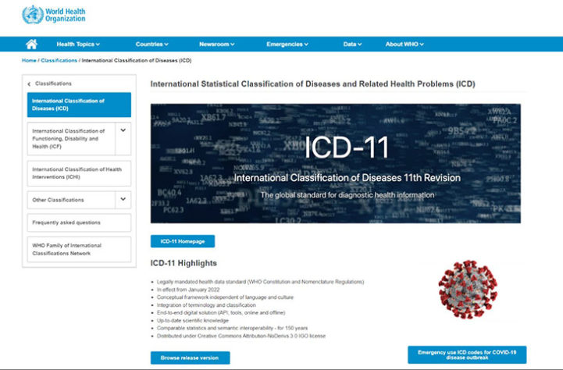Open Frequently asked questions
The width and height of the screenshot is (563, 370).
[x=79, y=222]
